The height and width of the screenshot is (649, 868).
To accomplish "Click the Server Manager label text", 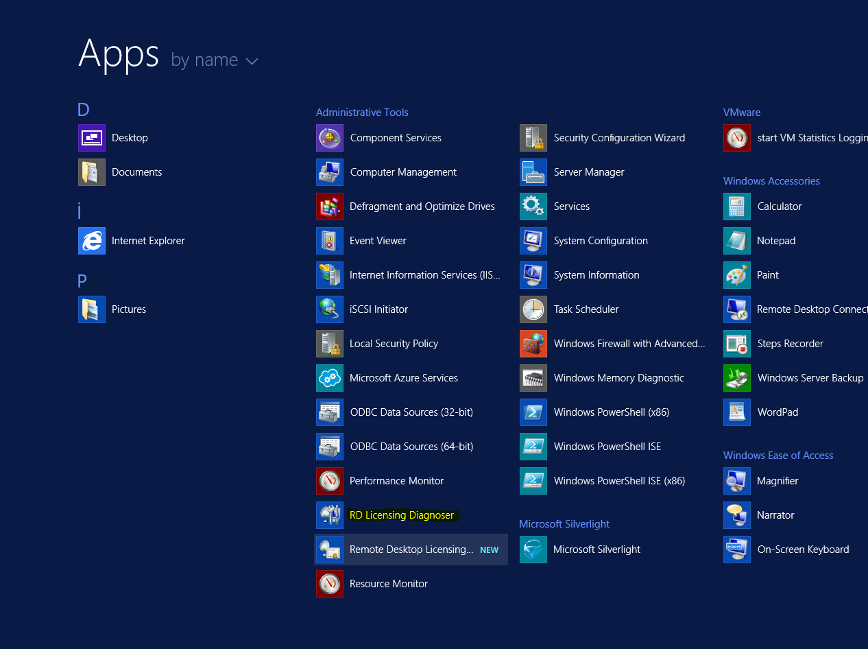I will point(588,172).
